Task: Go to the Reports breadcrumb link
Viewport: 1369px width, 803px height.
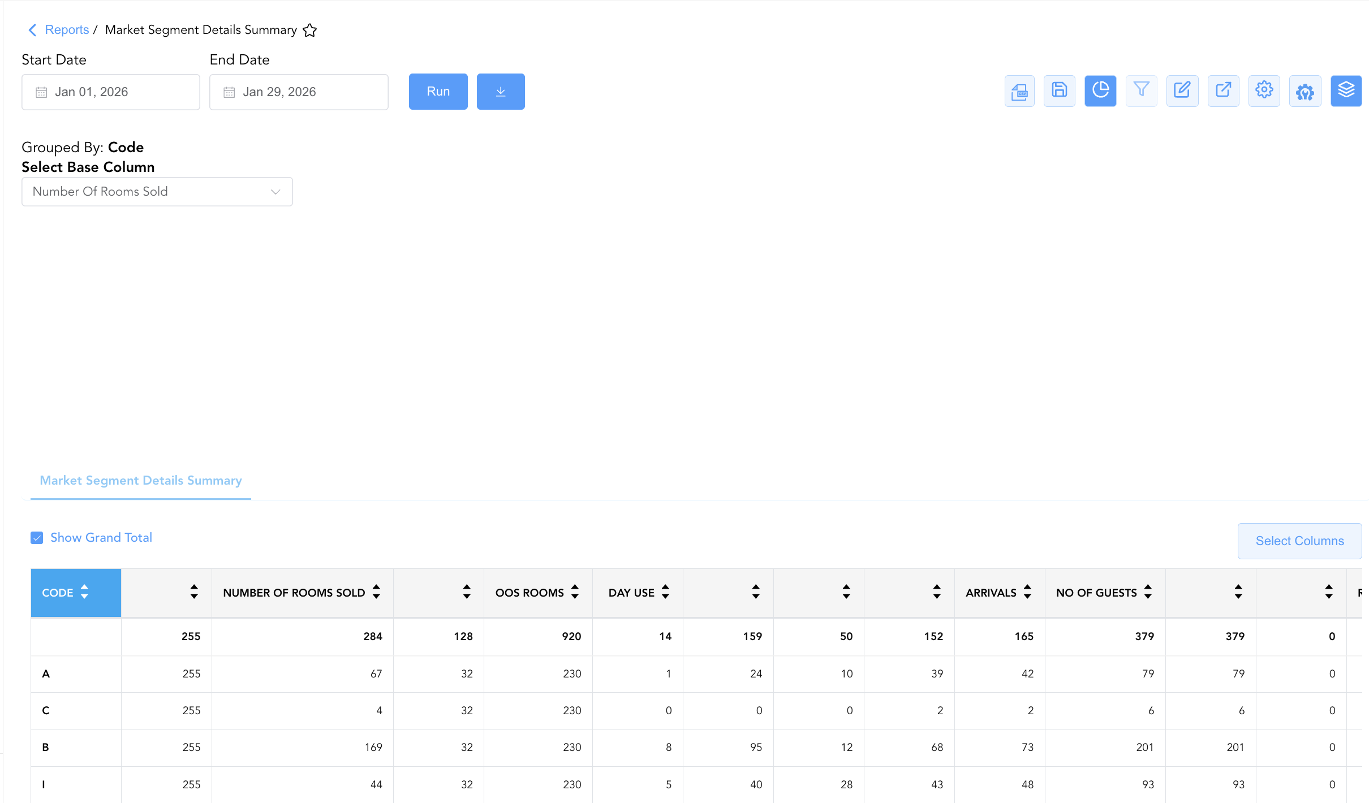Action: click(x=67, y=30)
